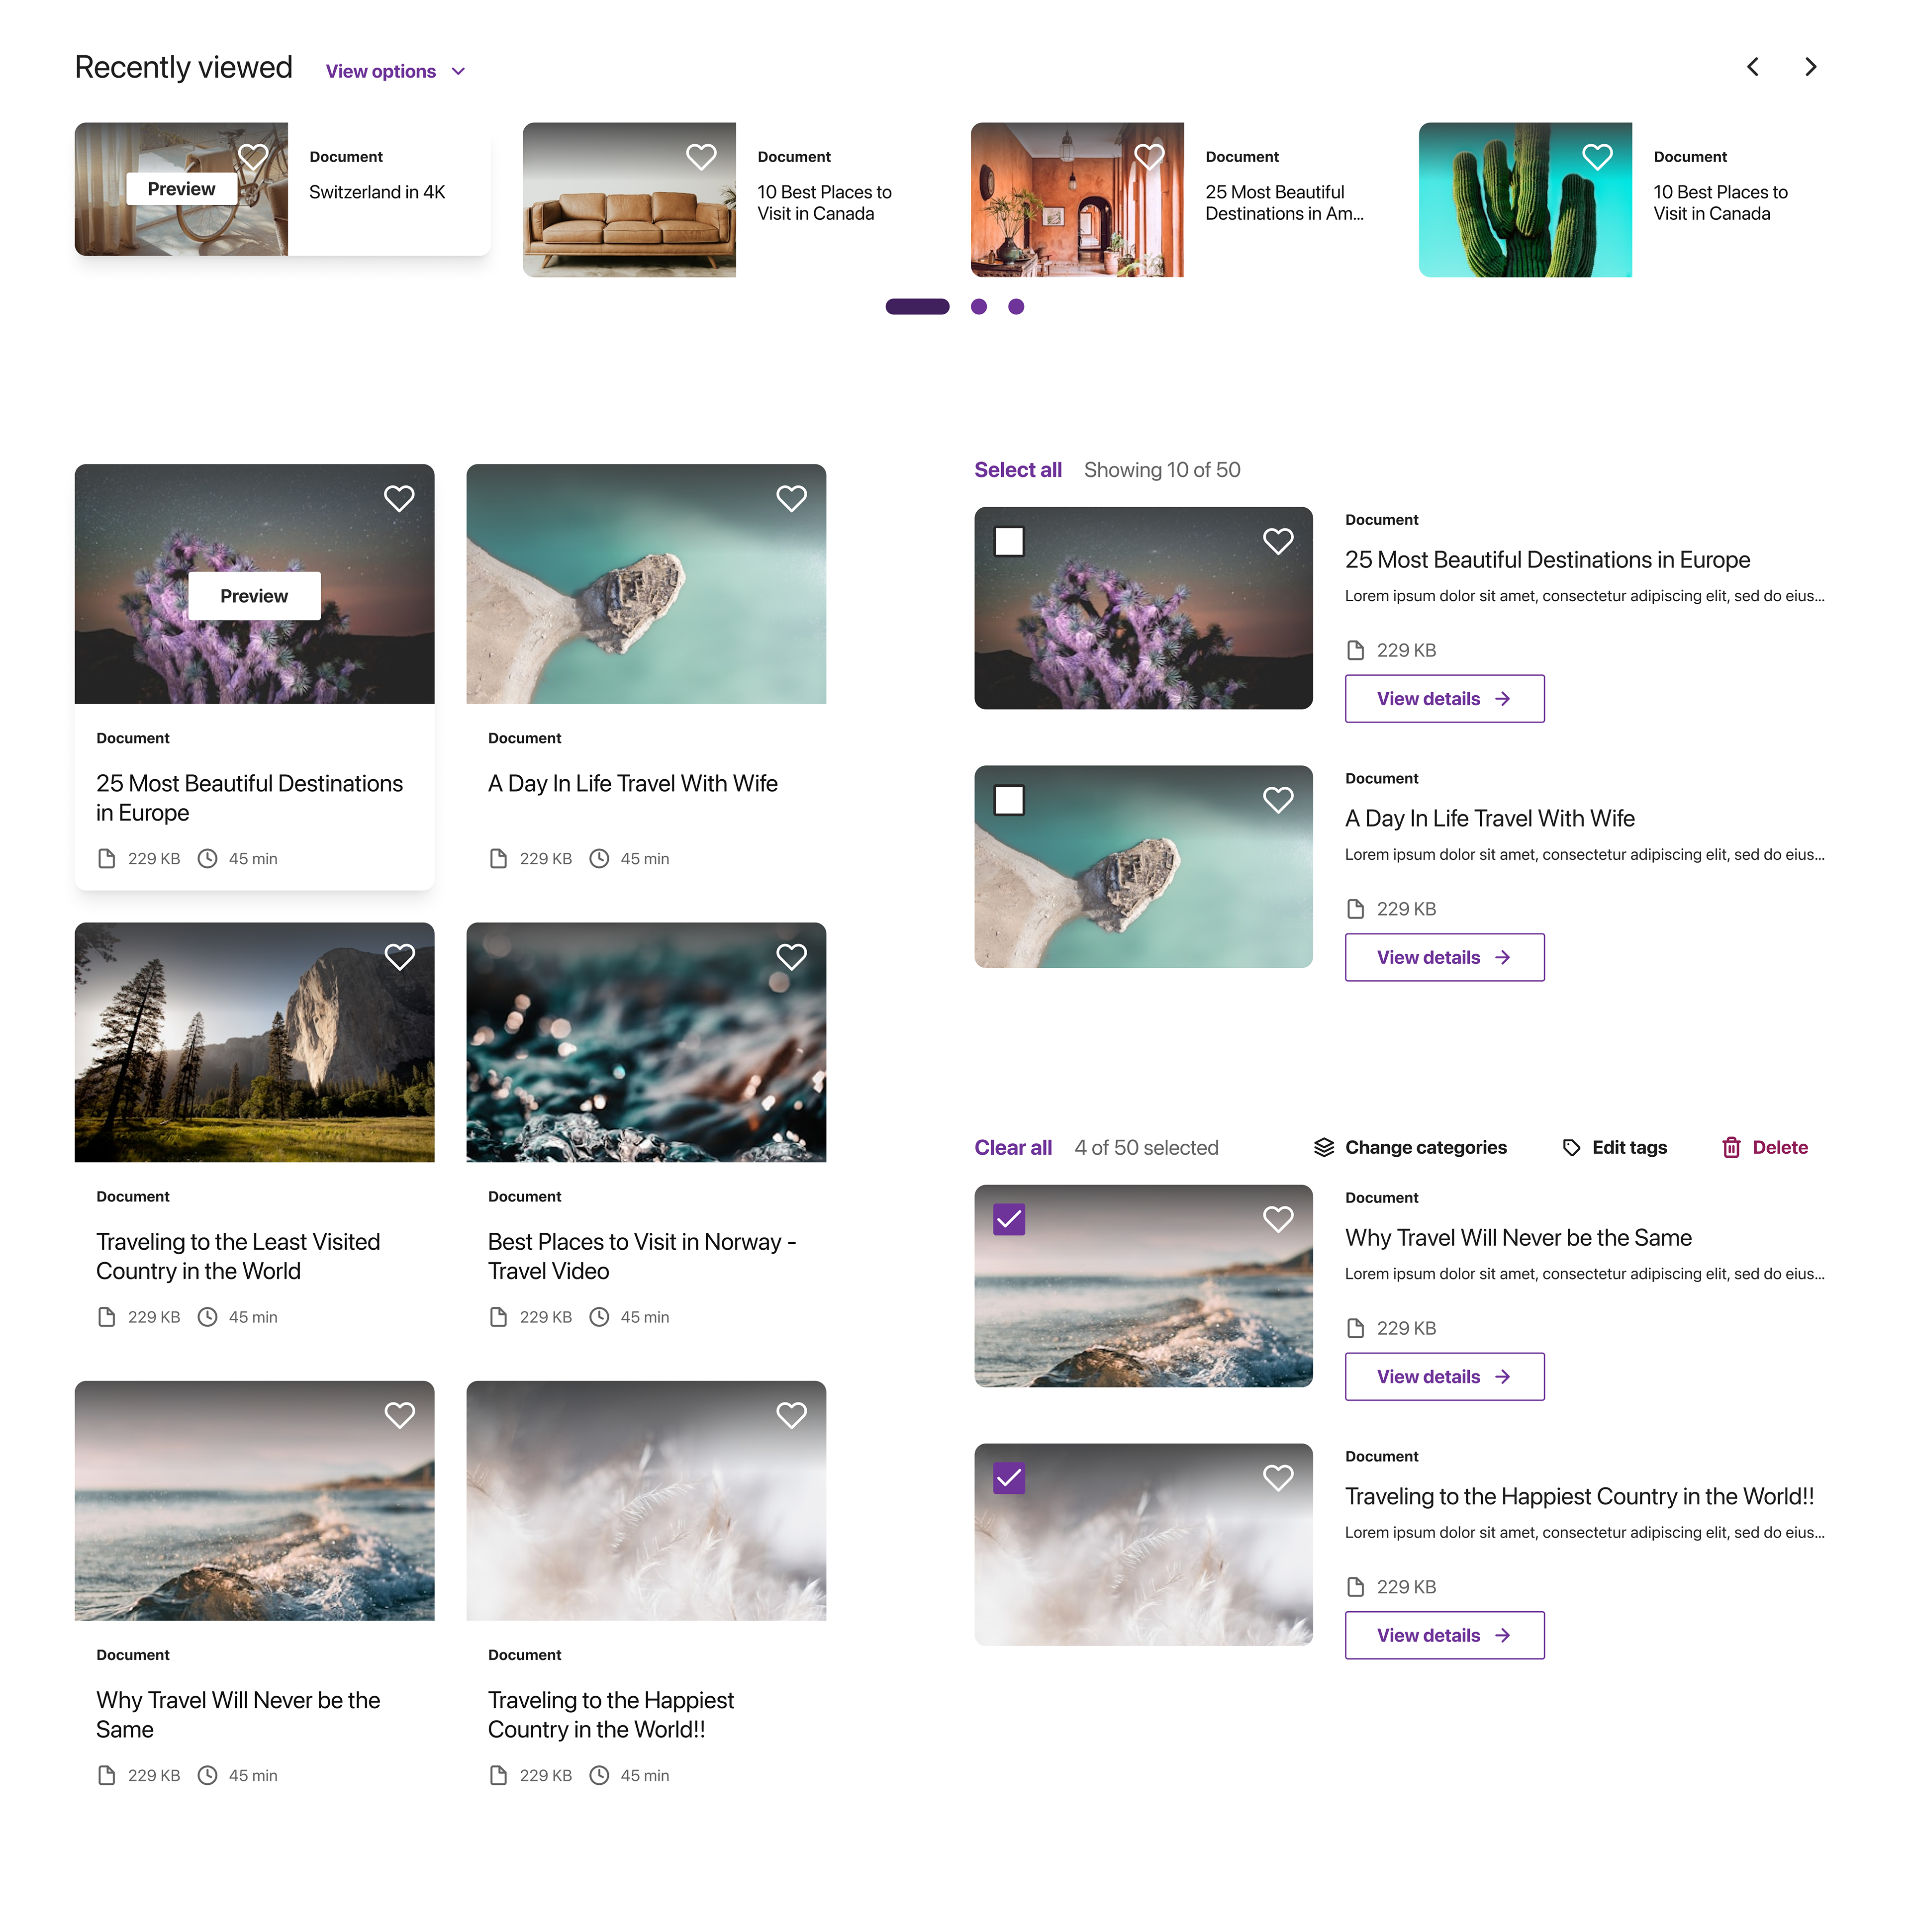
Task: Select the active carousel page indicator
Action: [x=917, y=307]
